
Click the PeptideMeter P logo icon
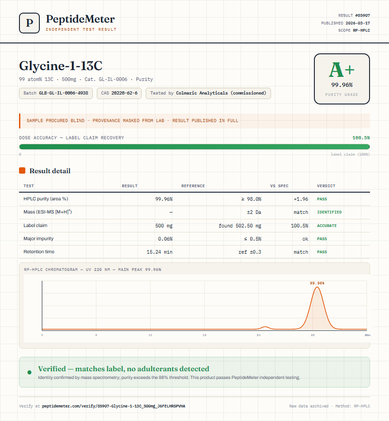29,23
